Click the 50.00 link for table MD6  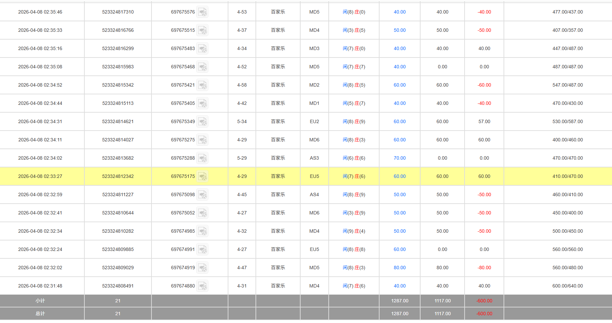click(400, 213)
